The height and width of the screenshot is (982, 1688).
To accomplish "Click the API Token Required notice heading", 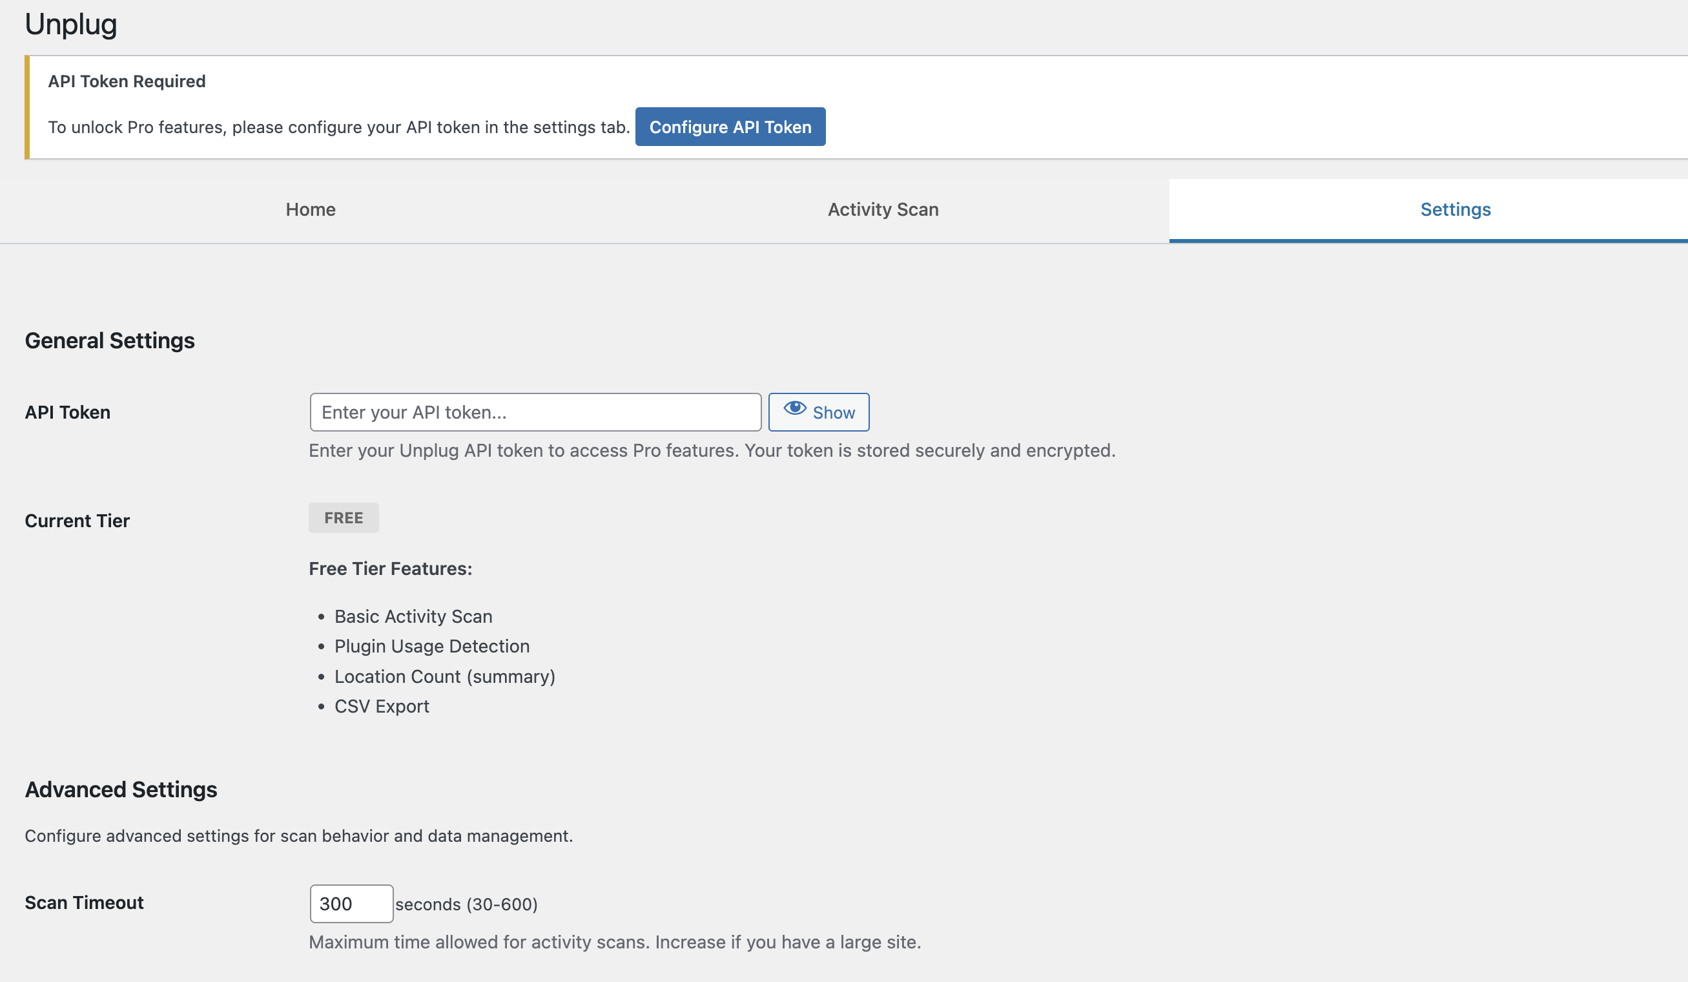I will point(127,81).
